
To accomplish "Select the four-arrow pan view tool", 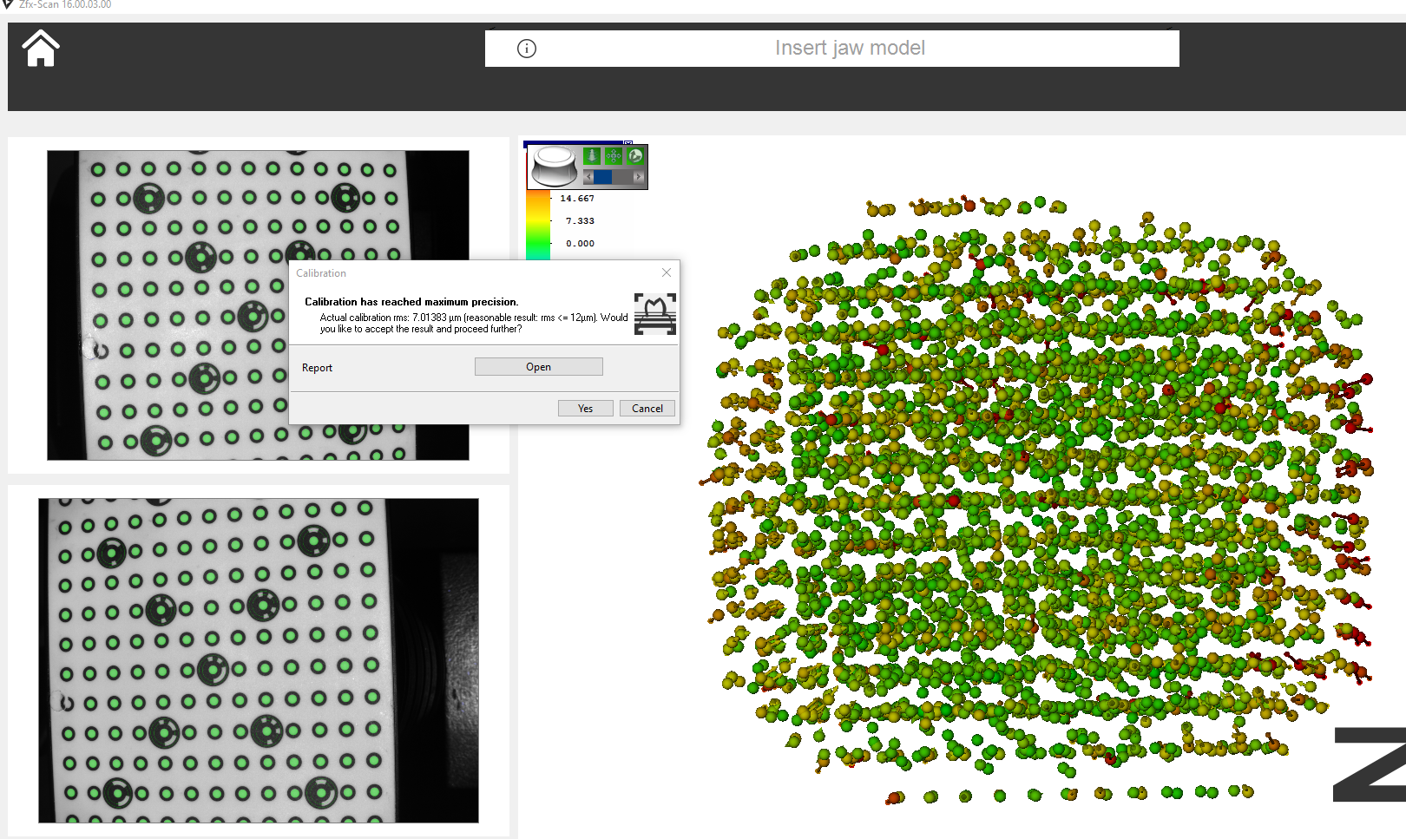I will (614, 156).
